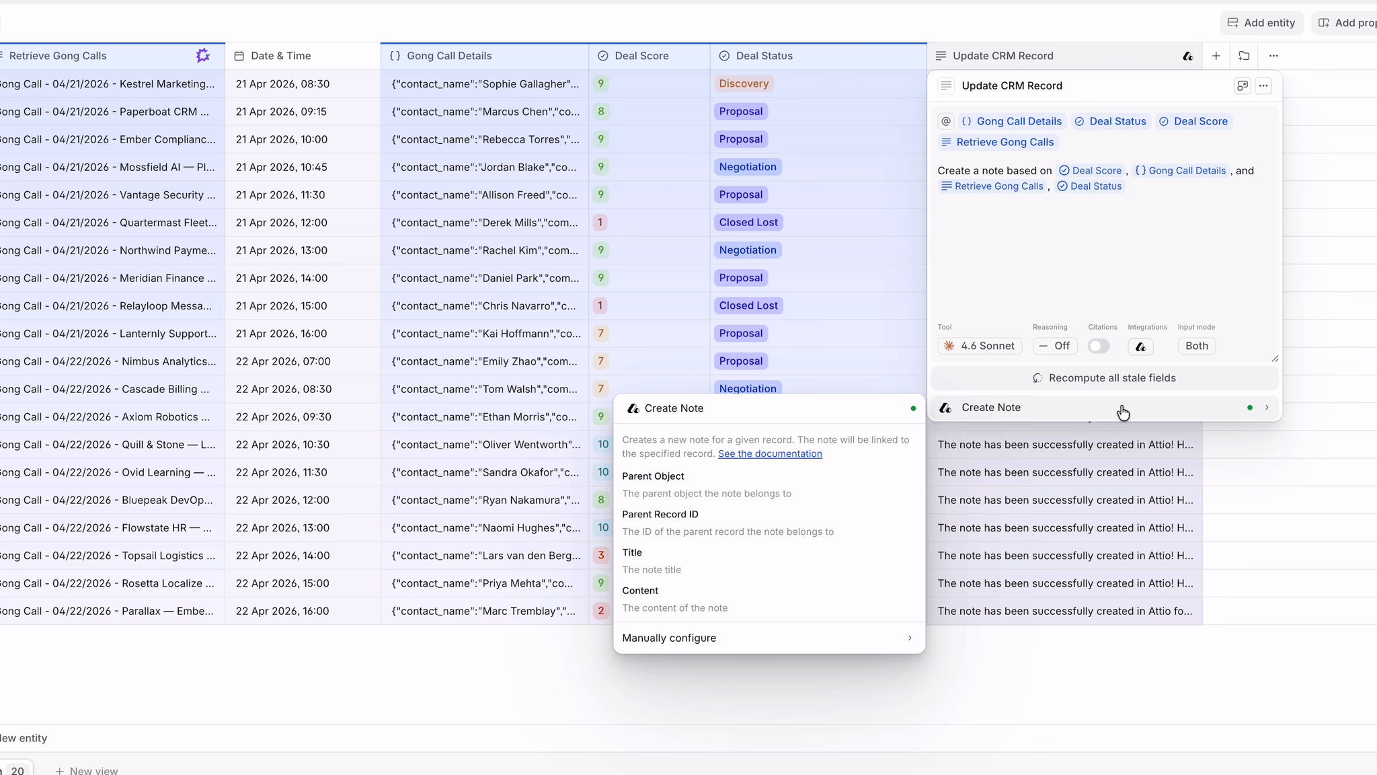The height and width of the screenshot is (775, 1377).
Task: Click the Rosetta Localize call row name
Action: click(x=112, y=583)
